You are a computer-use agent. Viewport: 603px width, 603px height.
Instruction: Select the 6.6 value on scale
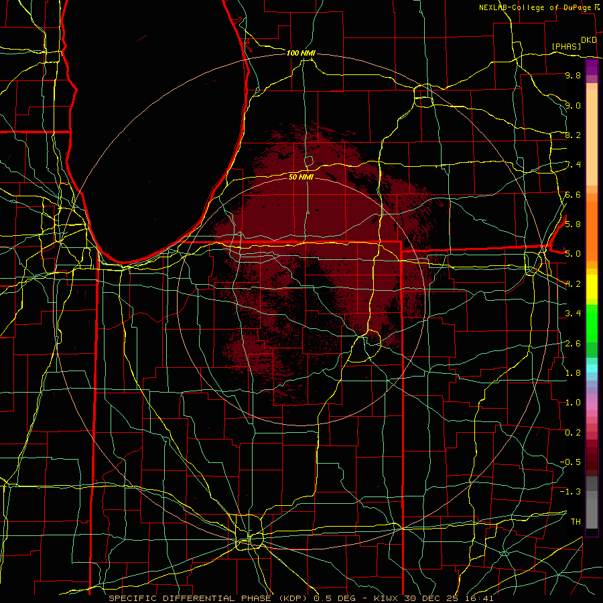[573, 194]
